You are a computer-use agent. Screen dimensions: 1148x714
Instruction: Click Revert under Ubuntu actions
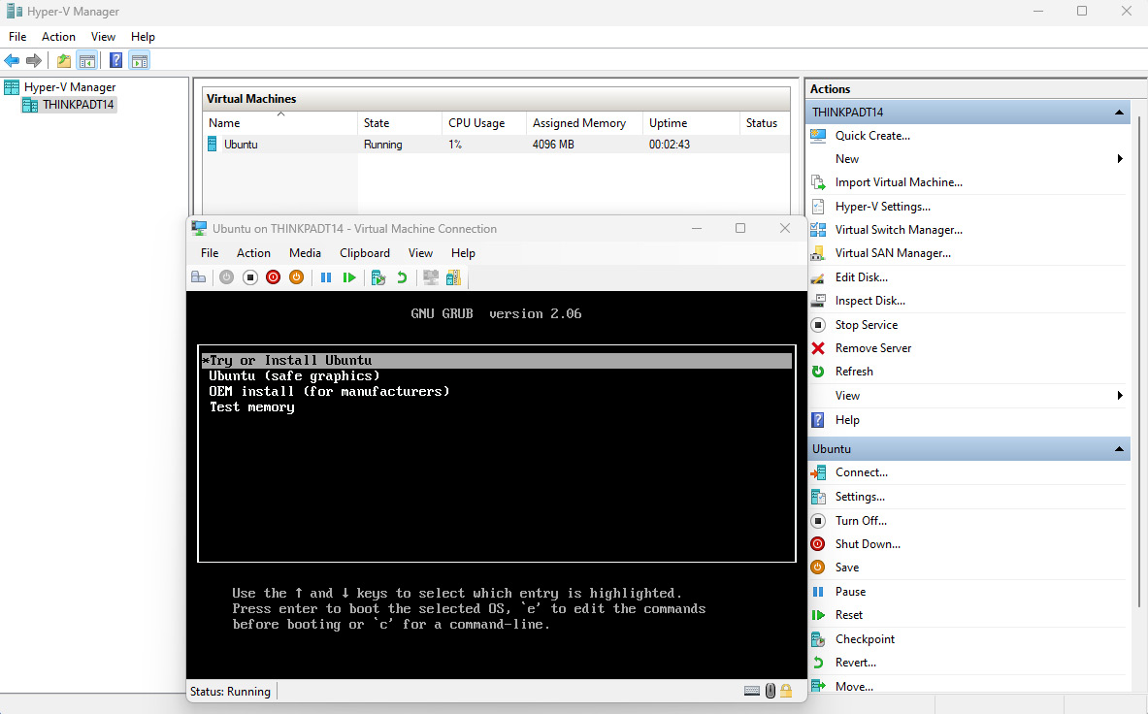[x=855, y=663]
